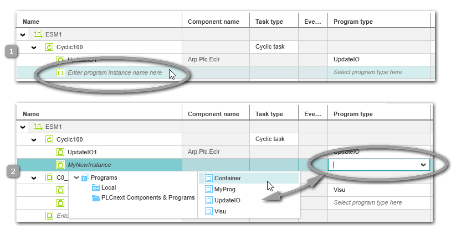Collapse the ESM1 node in the top table
Screen dimensions: 456x235
[x=23, y=34]
